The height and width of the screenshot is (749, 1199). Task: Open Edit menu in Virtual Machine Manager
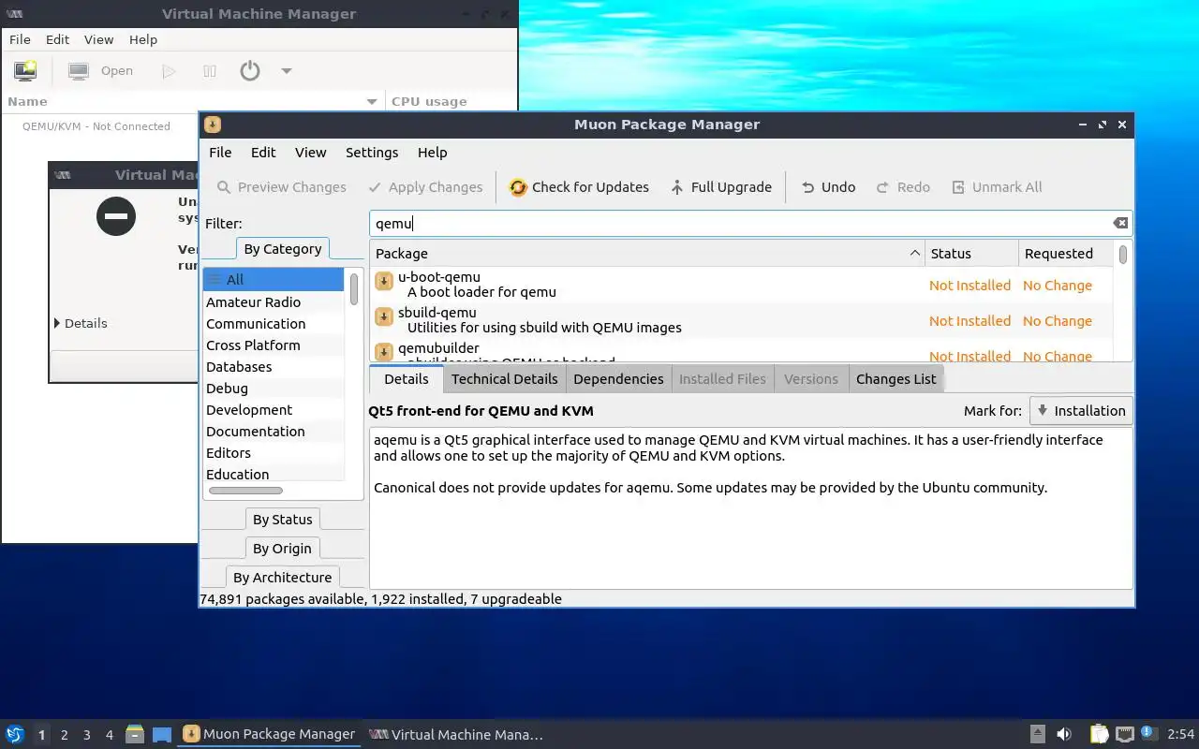[58, 39]
